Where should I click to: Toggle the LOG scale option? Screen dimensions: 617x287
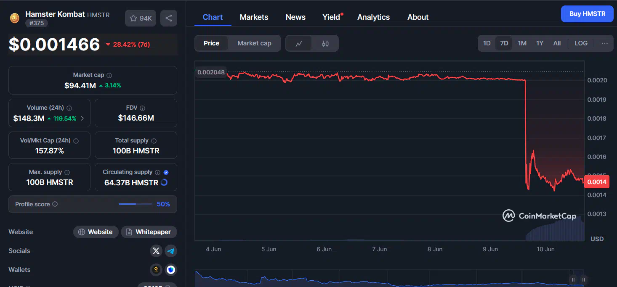[581, 43]
